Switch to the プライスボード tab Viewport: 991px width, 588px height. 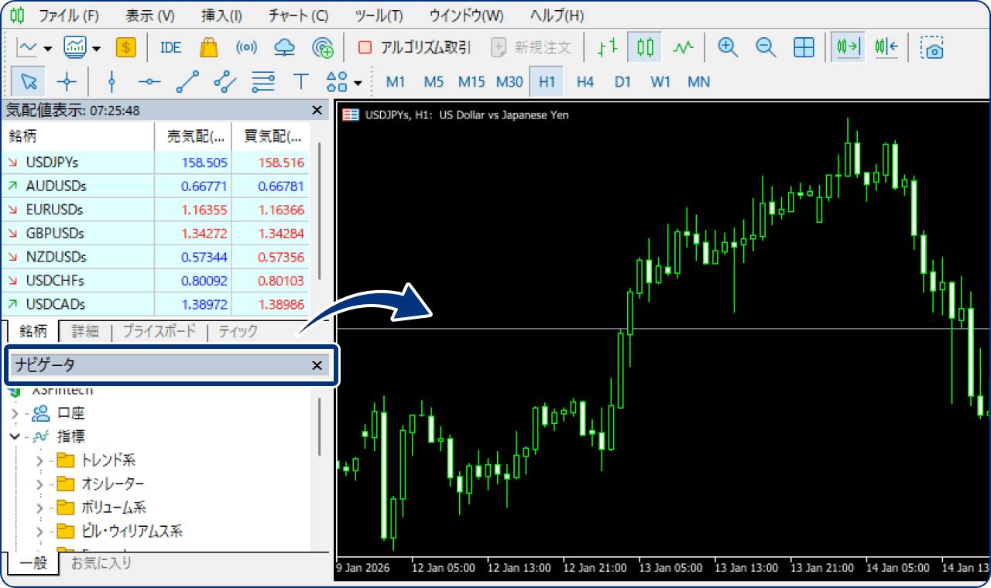[x=159, y=331]
